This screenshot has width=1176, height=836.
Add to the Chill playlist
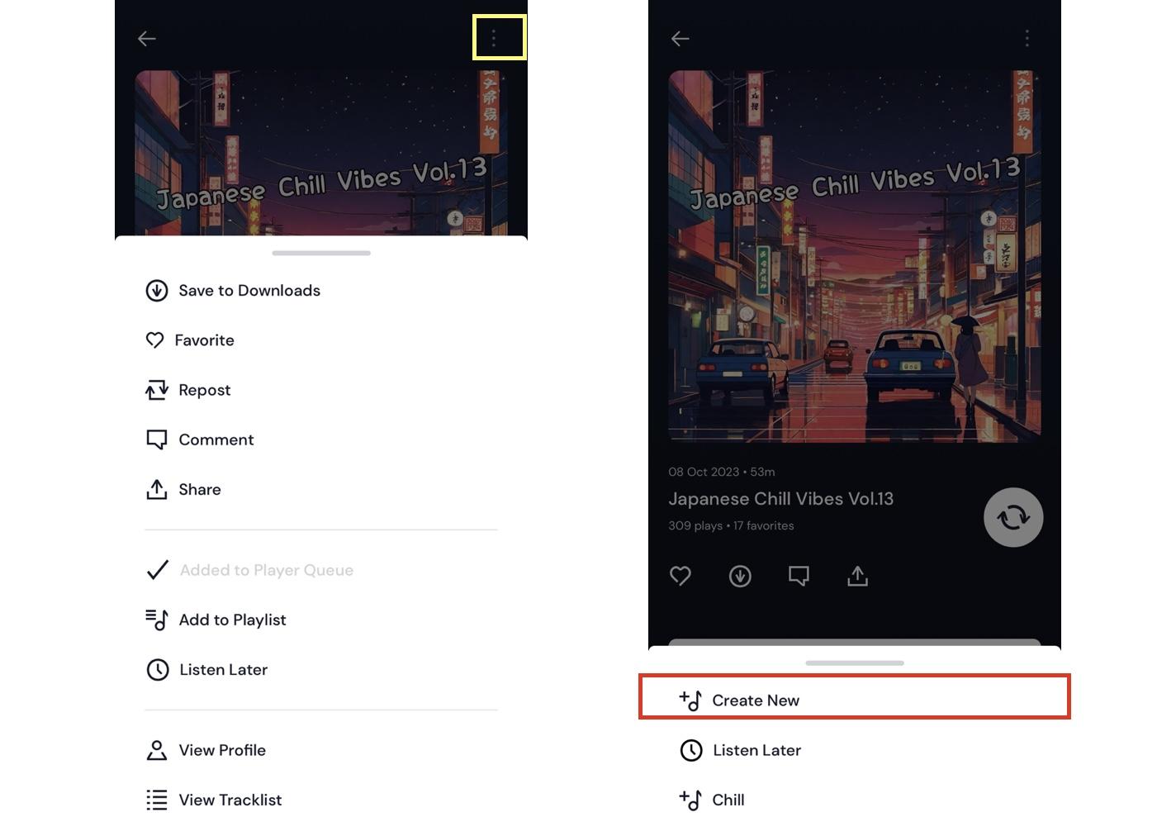tap(855, 800)
